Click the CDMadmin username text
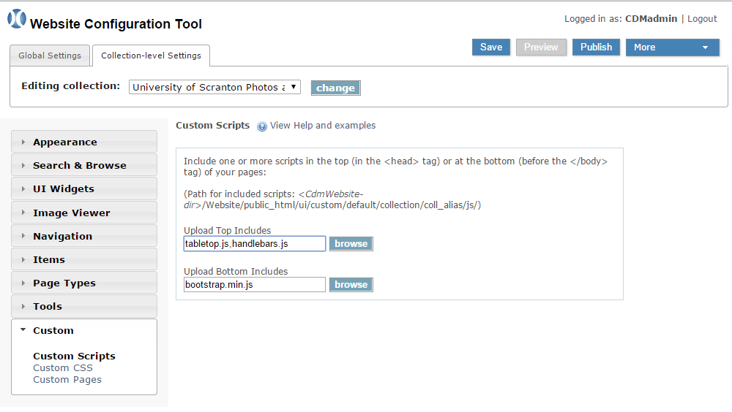 point(651,19)
